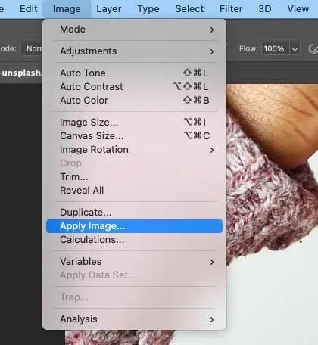Expand the Variables submenu

(135, 262)
